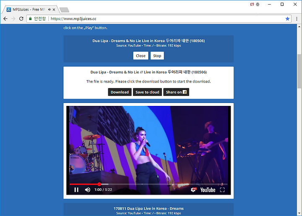This screenshot has height=216, width=302.
Task: Select the MP3Juices tab
Action: click(x=29, y=9)
